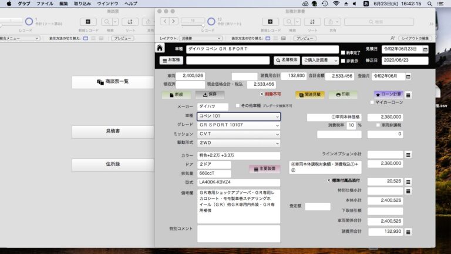Click the text formatting icon near レイアウトの編集
This screenshot has height=254, width=451.
393,38
